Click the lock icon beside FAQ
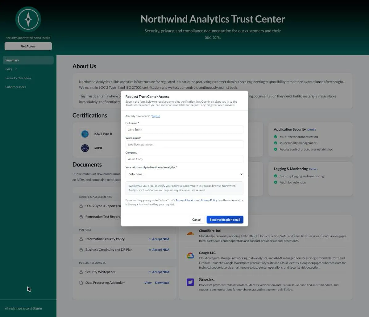Viewport: 369px width, 317px height. (x=16, y=69)
